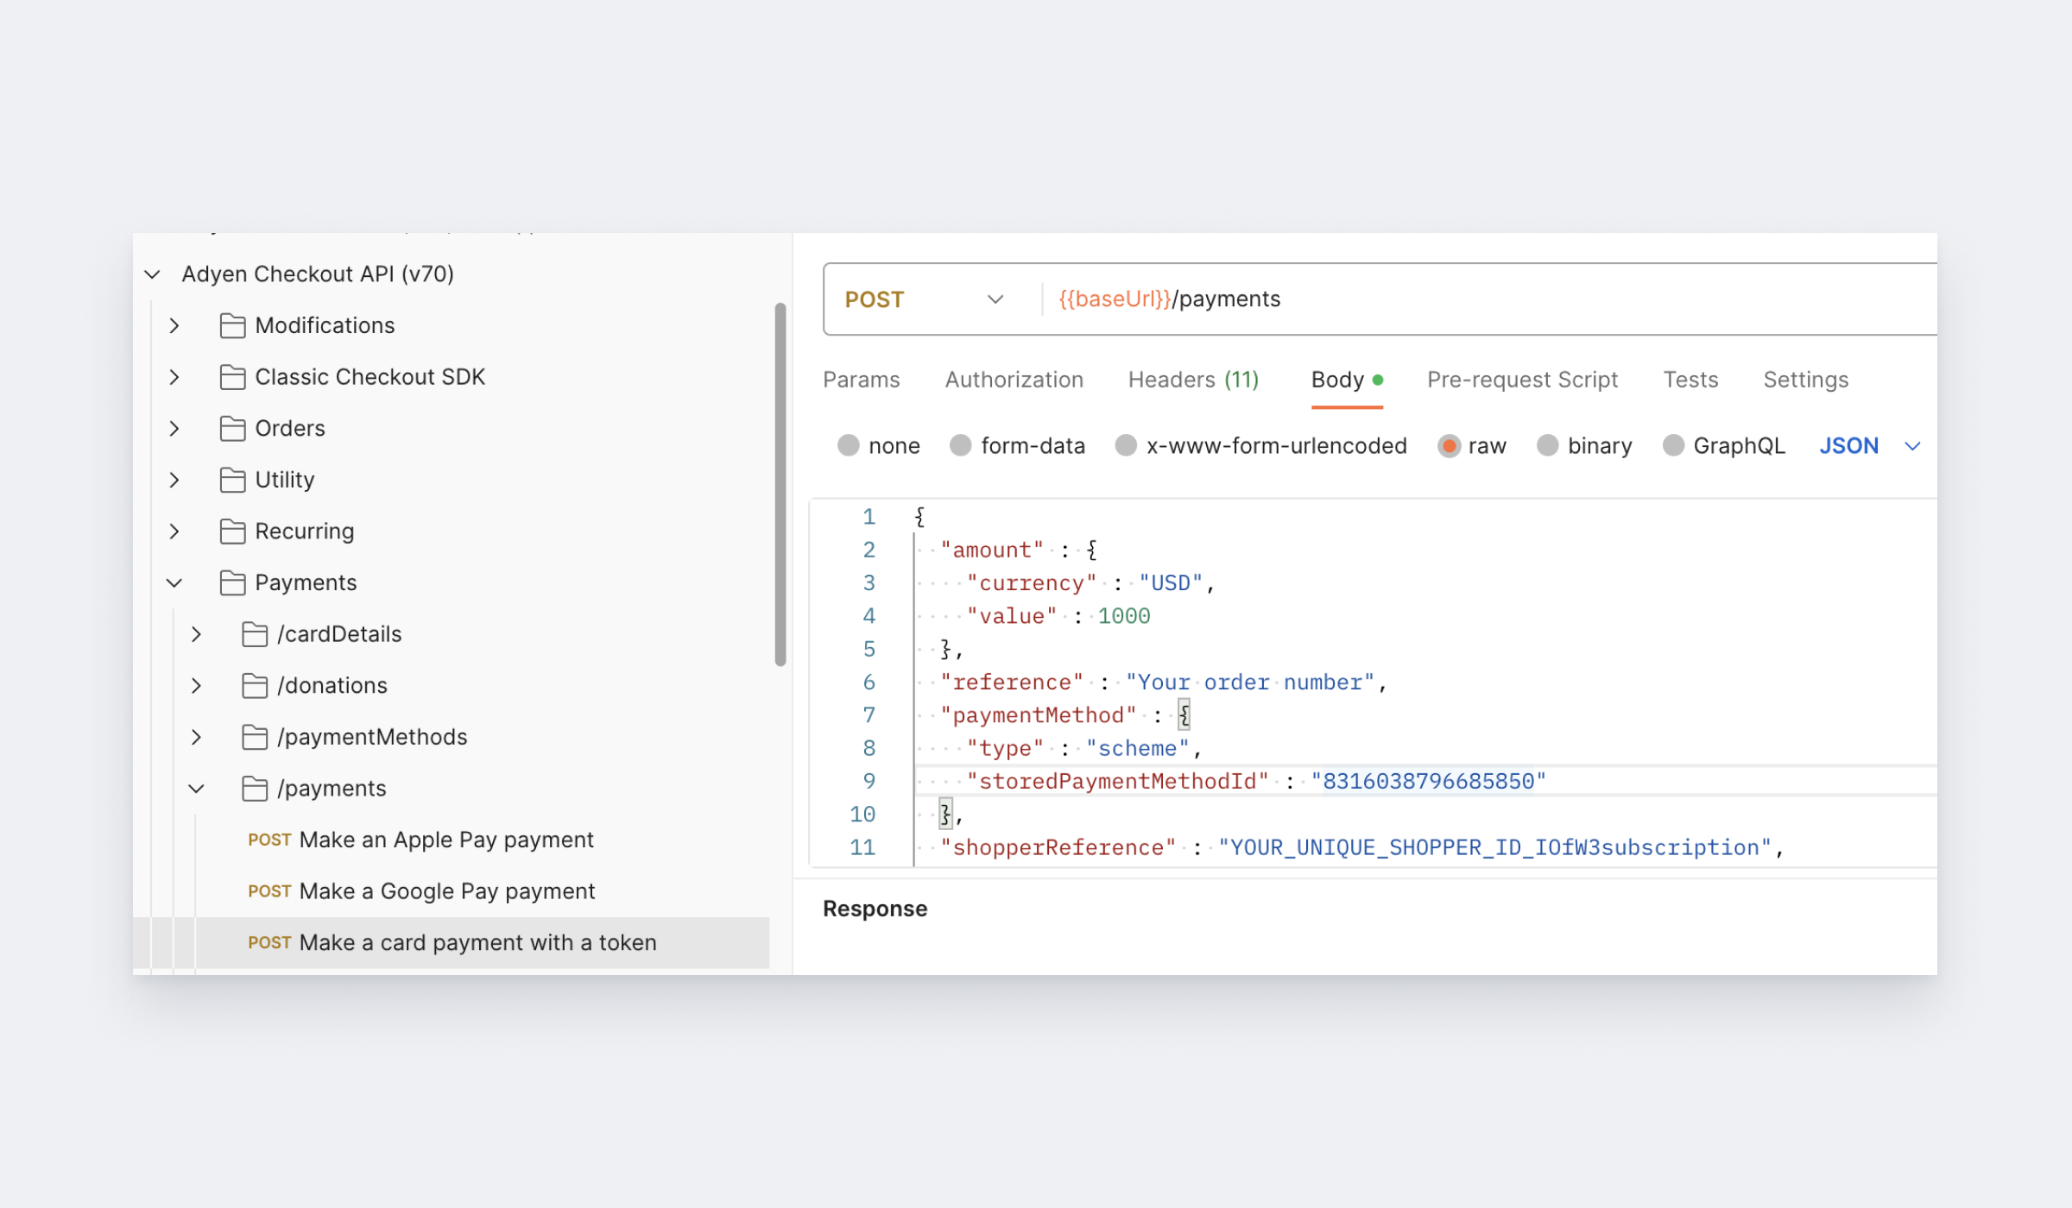2072x1208 pixels.
Task: Click the /donations folder icon
Action: pyautogui.click(x=255, y=685)
